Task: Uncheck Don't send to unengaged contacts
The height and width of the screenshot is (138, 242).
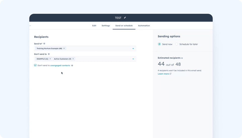Action: [x=35, y=65]
